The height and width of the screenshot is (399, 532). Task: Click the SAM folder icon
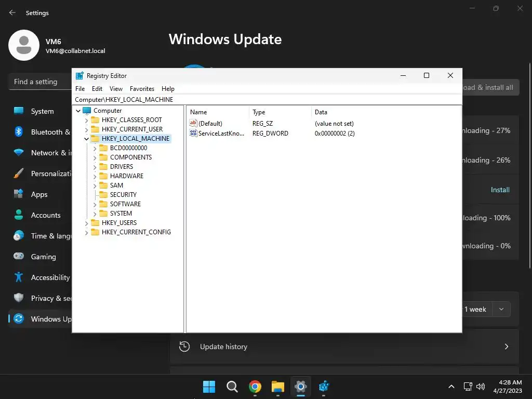click(103, 185)
